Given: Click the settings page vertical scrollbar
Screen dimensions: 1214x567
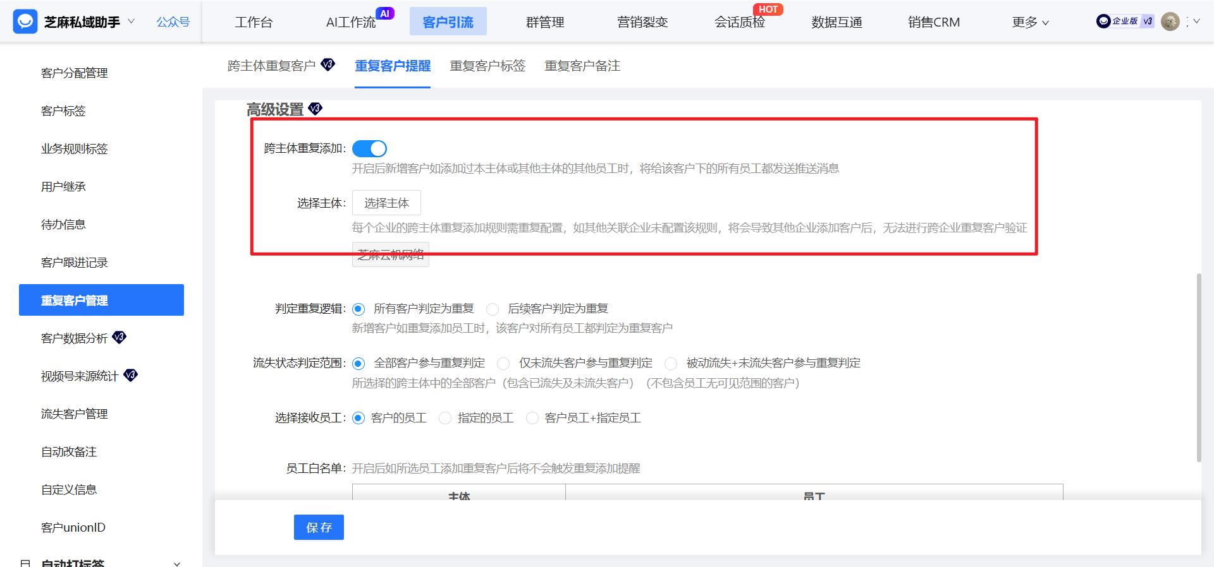Looking at the screenshot, I should point(1198,367).
